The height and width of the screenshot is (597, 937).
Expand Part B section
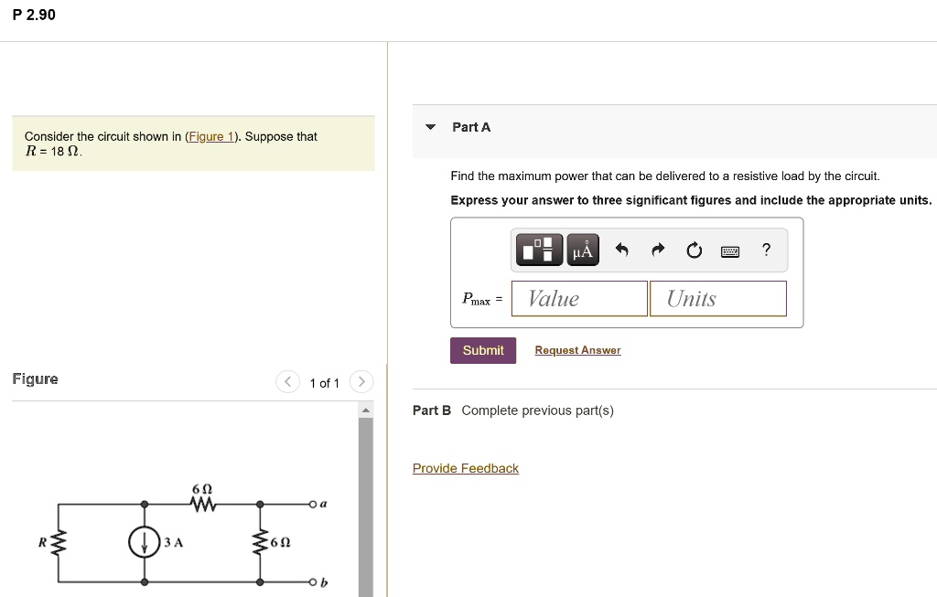tap(431, 410)
